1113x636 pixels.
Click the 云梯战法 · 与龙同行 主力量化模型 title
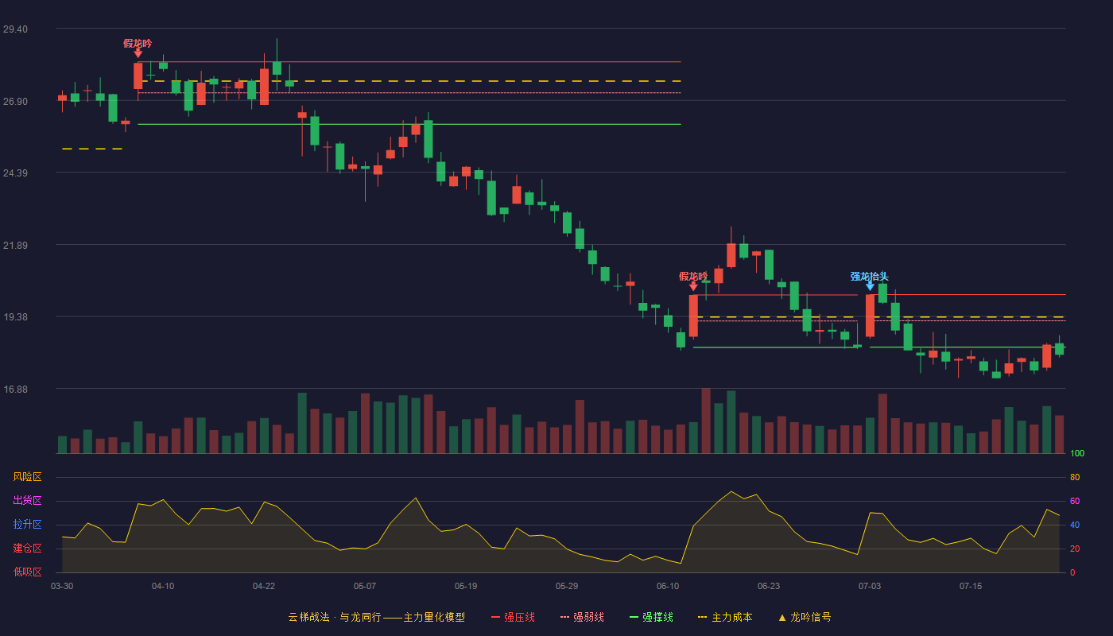[x=376, y=617]
